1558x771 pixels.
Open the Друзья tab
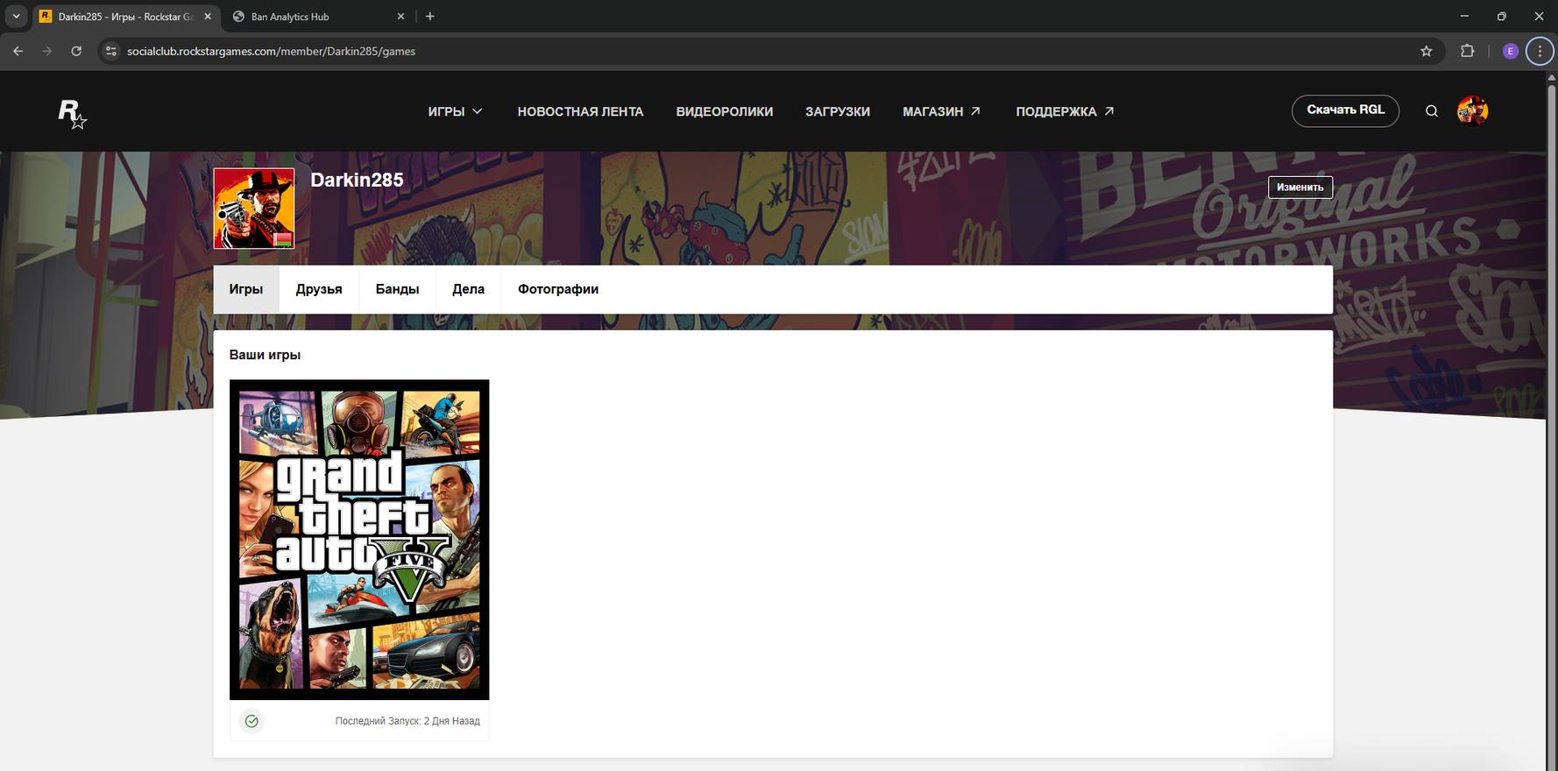[x=319, y=289]
